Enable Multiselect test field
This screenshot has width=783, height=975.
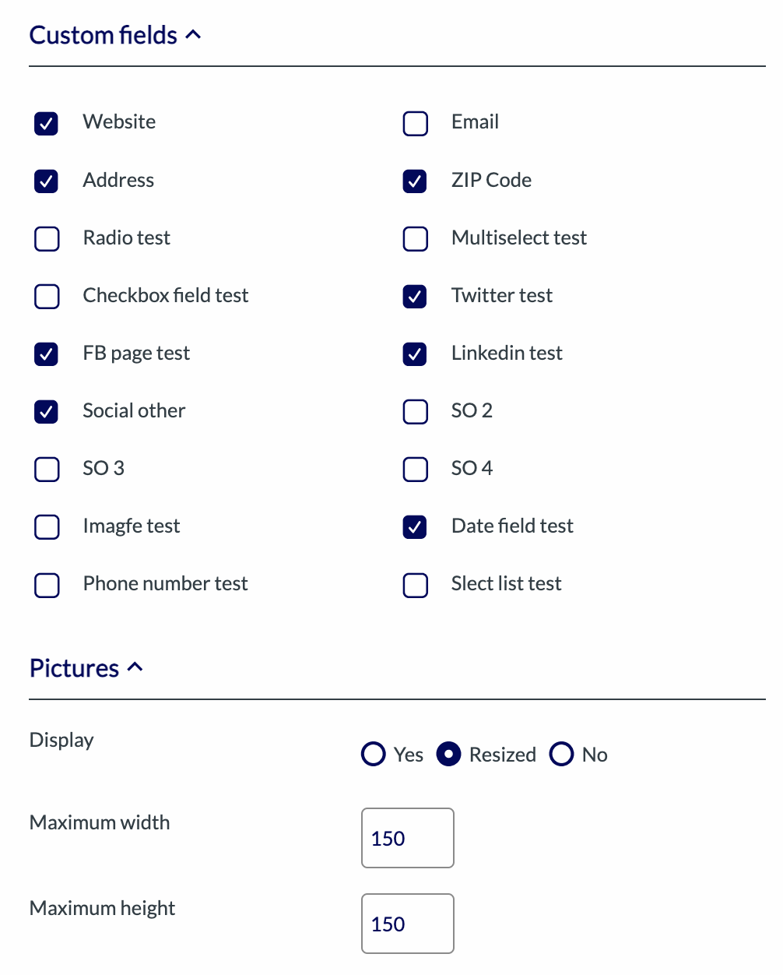point(415,238)
